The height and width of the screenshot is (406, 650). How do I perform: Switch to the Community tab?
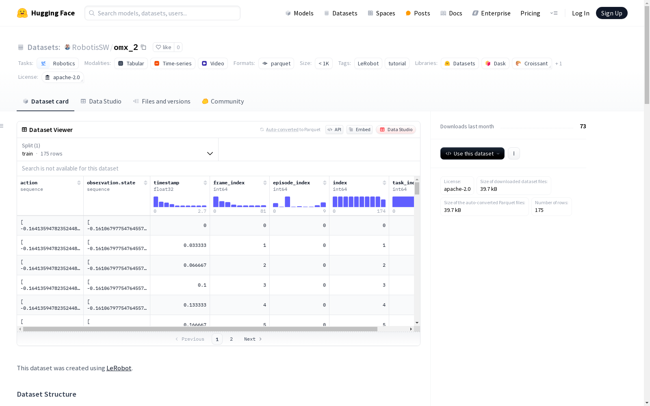pos(223,101)
